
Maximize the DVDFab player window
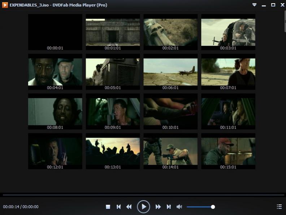[273, 5]
